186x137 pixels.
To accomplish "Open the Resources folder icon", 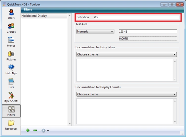I will click(x=11, y=124).
